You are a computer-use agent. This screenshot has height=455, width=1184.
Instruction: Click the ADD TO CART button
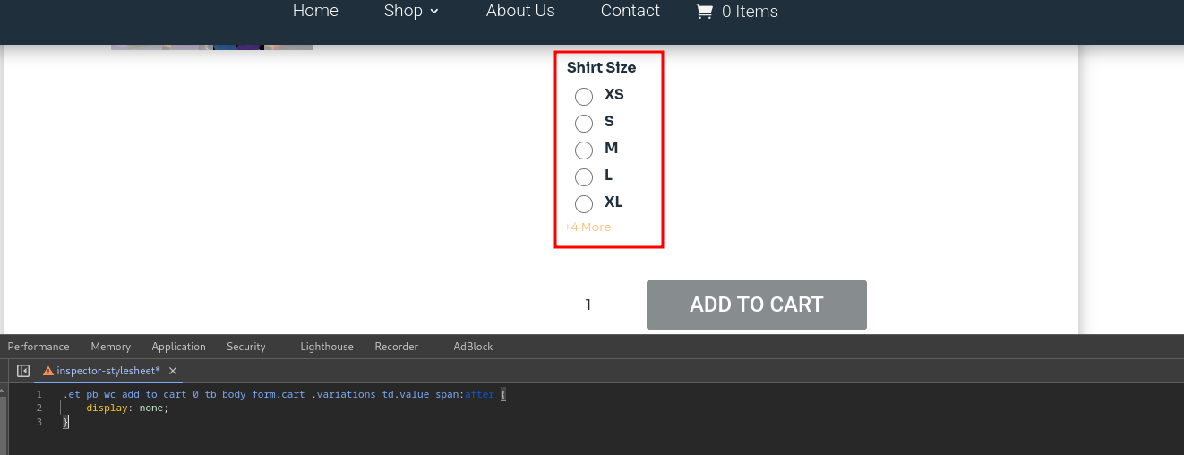[757, 305]
